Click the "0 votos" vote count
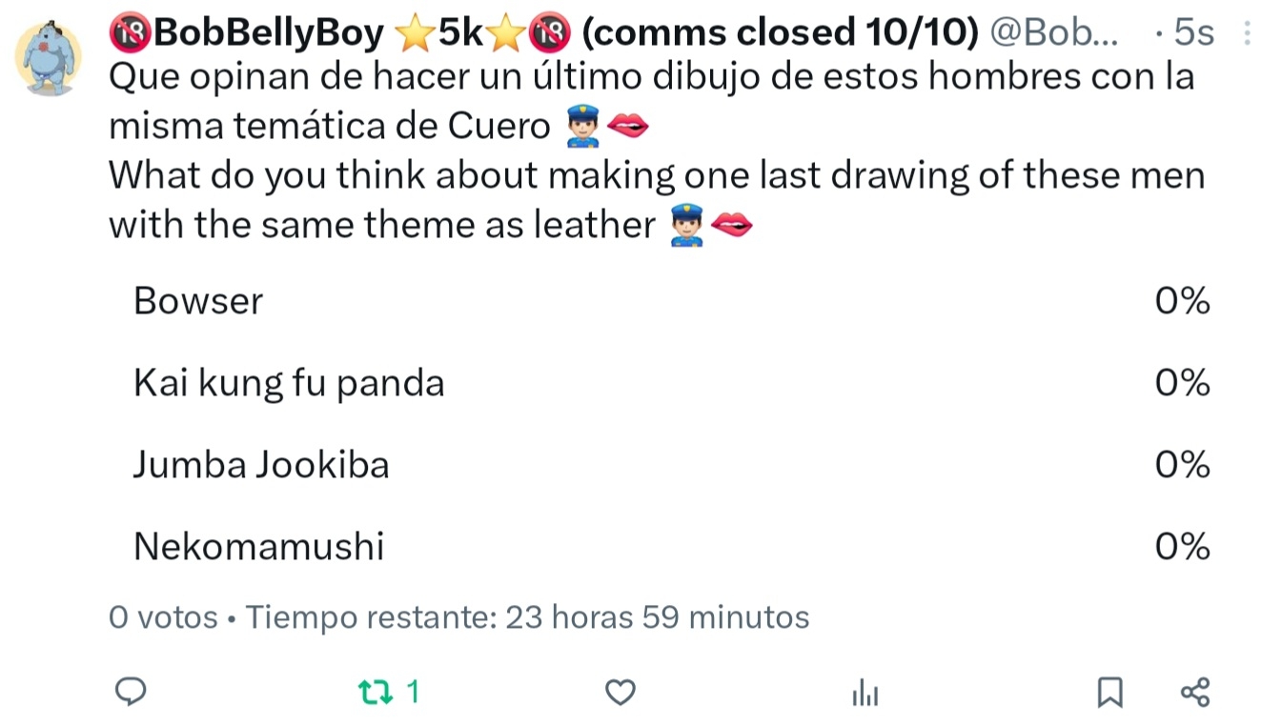Image resolution: width=1262 pixels, height=726 pixels. (x=163, y=617)
